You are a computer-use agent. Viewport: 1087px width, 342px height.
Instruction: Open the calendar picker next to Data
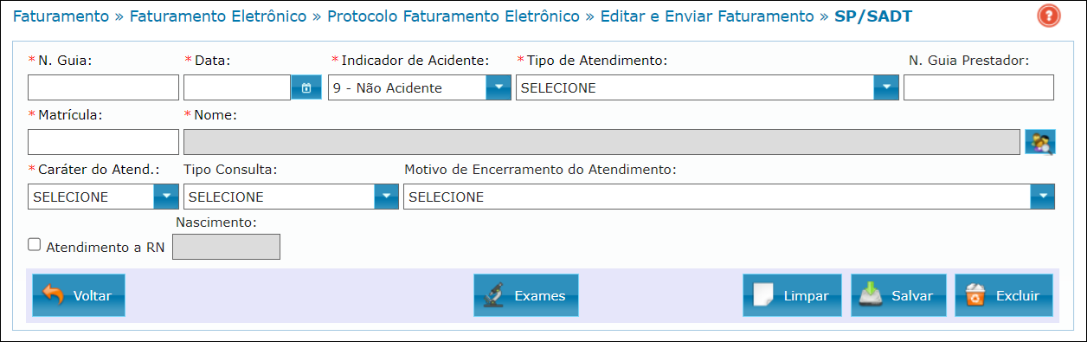306,87
